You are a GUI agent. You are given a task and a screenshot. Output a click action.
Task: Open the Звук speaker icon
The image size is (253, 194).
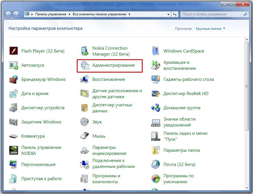click(x=85, y=122)
